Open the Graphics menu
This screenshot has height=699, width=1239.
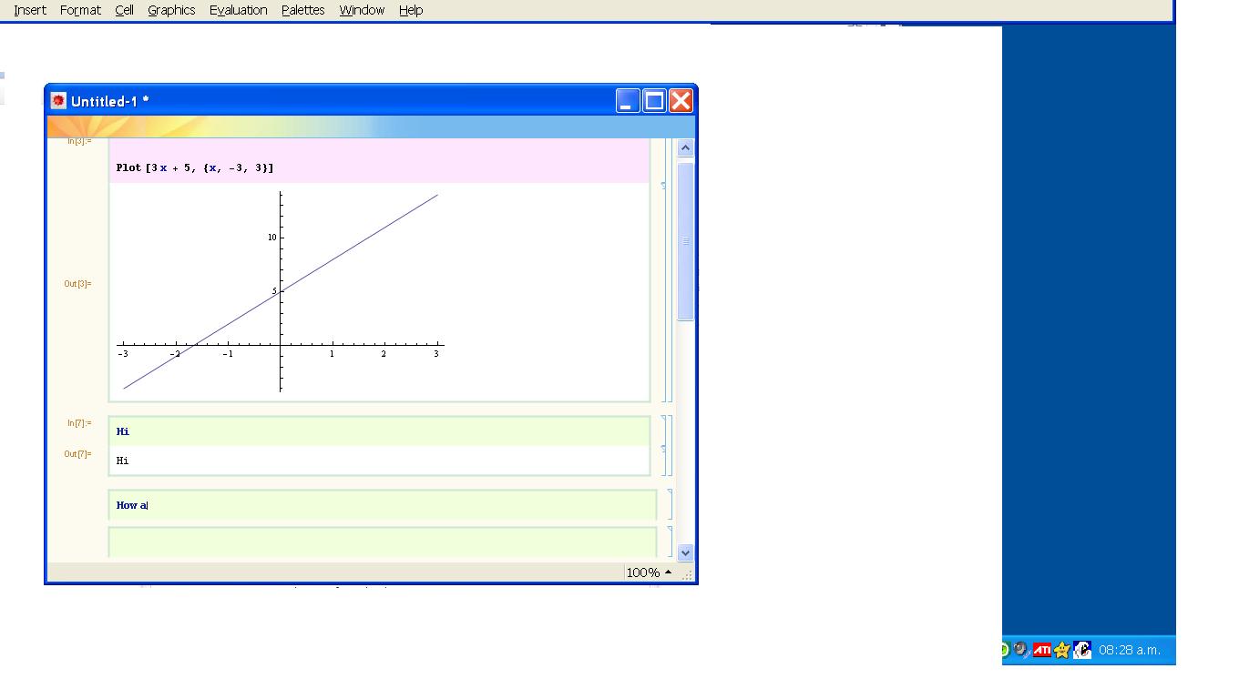[170, 10]
